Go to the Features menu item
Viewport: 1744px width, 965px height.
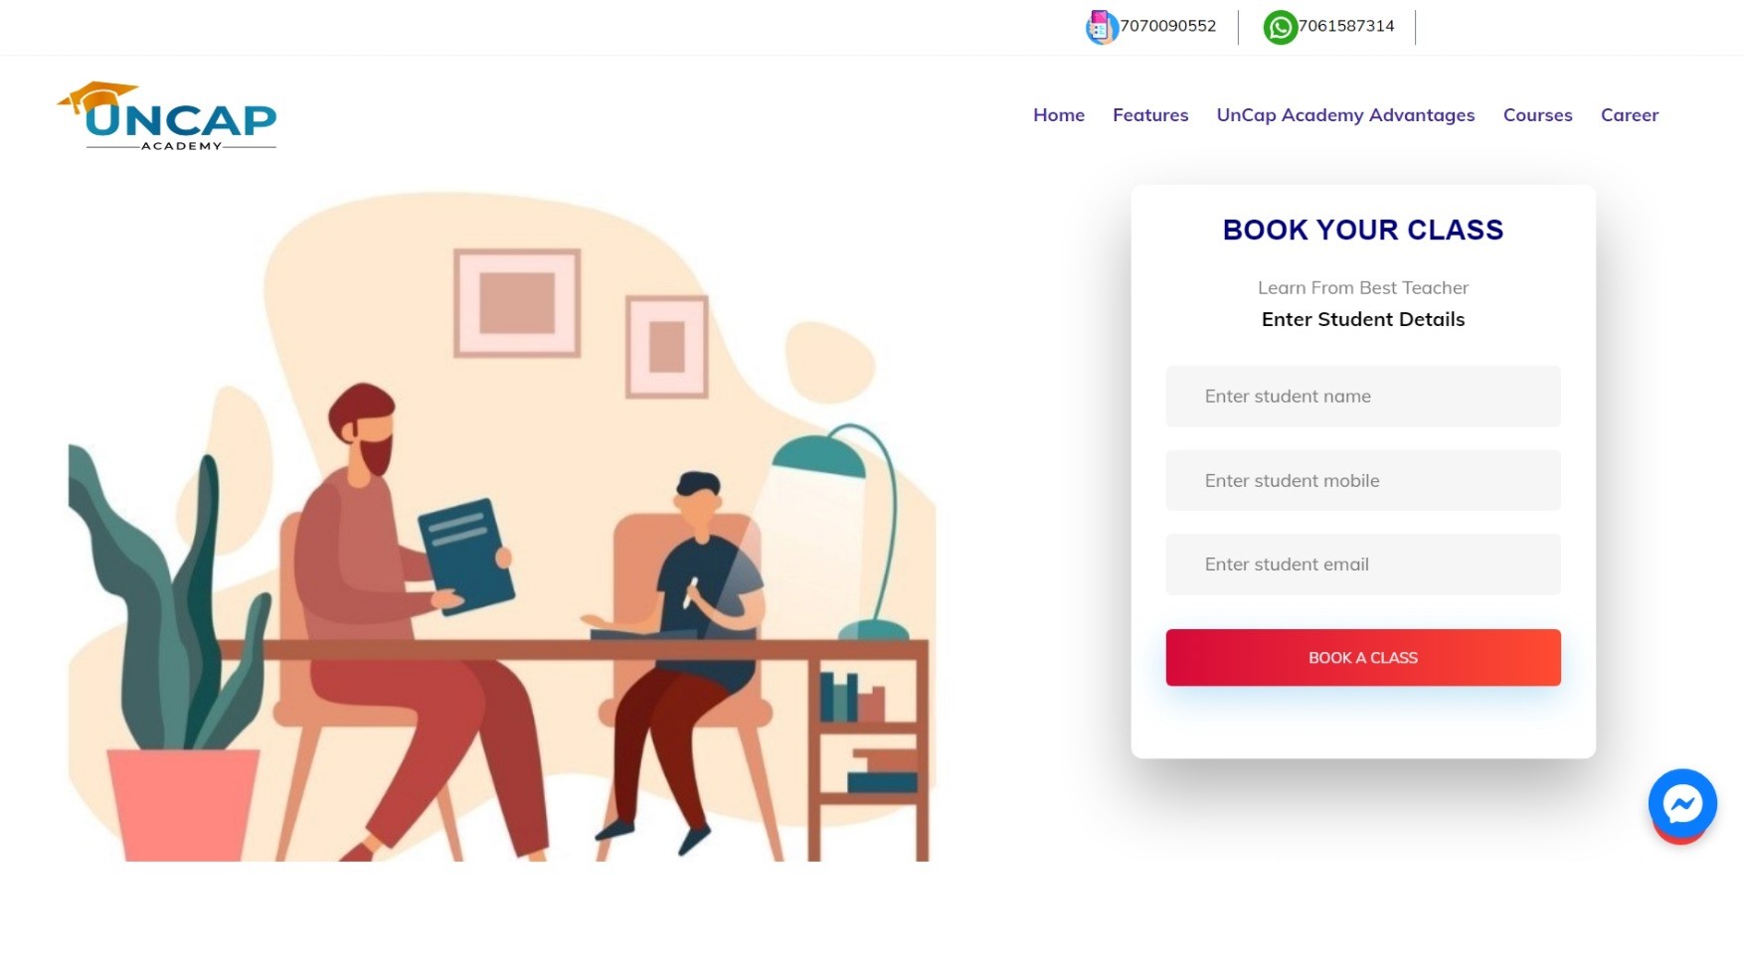point(1150,115)
